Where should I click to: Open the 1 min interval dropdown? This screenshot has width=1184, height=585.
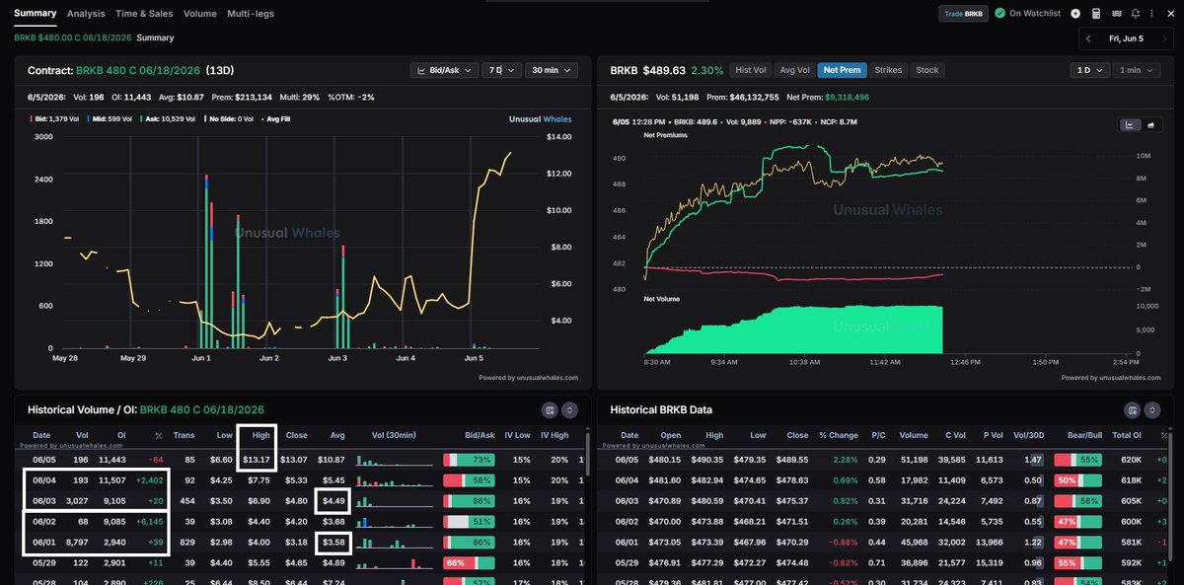[1137, 71]
